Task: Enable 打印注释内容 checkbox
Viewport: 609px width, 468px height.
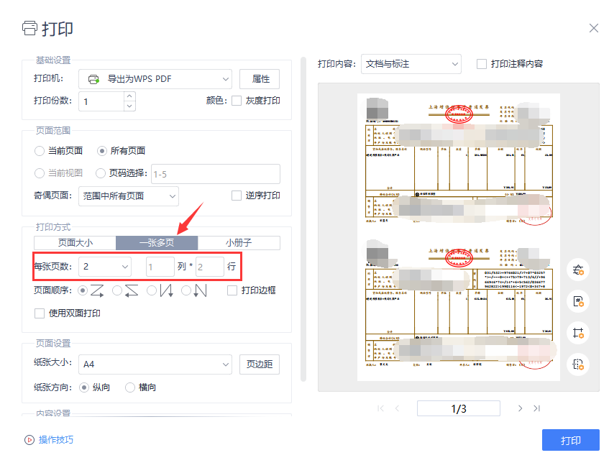Action: pos(482,64)
